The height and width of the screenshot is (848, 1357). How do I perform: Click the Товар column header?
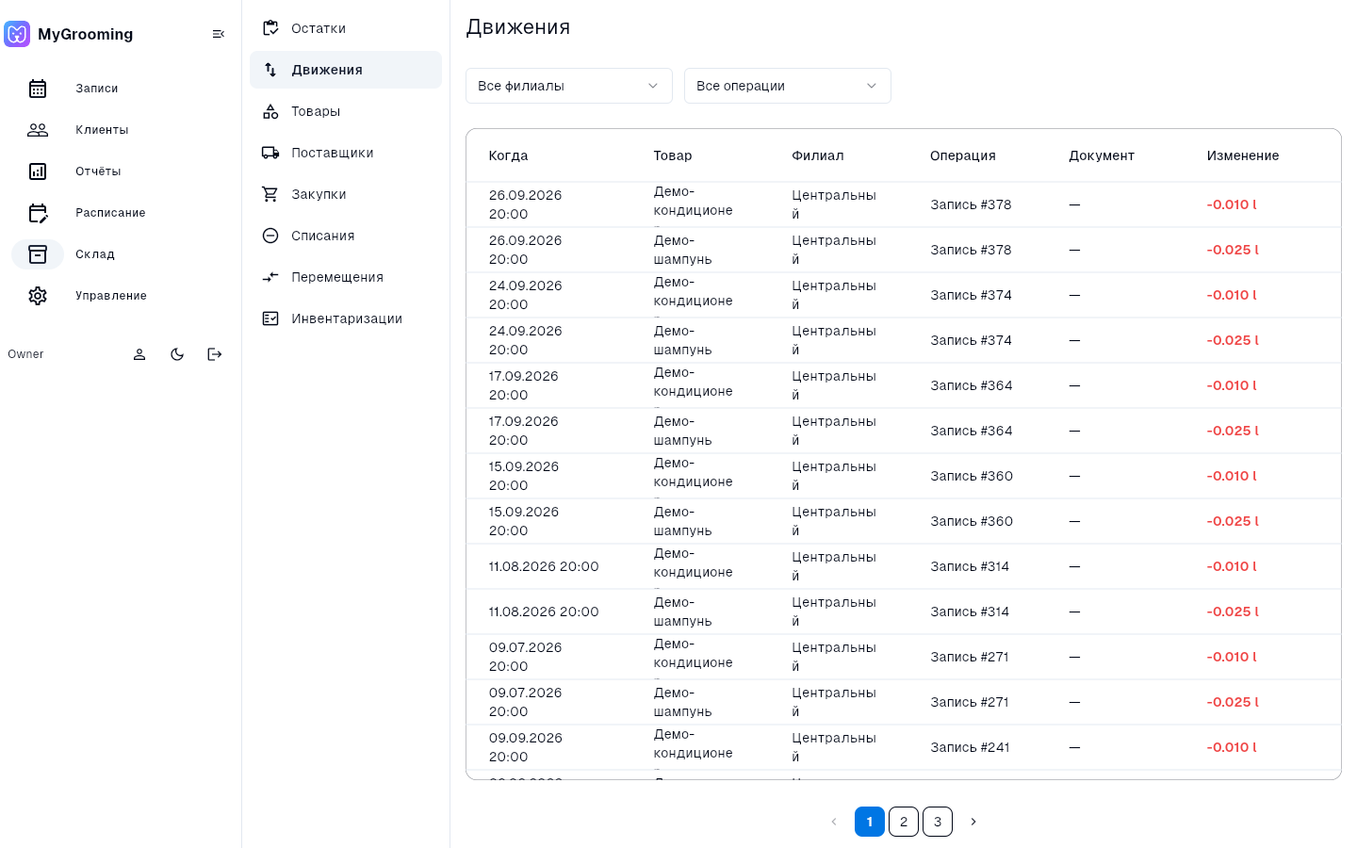click(x=673, y=155)
